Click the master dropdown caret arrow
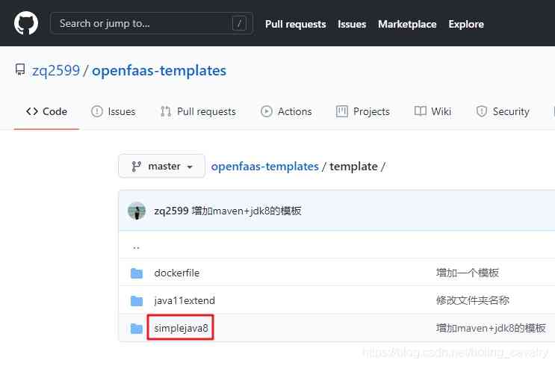Viewport: 555px width, 366px height. tap(190, 167)
